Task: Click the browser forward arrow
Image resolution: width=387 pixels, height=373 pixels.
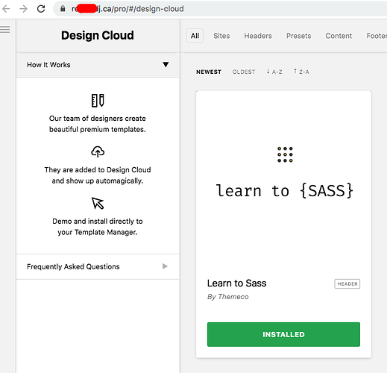Action: [x=23, y=9]
